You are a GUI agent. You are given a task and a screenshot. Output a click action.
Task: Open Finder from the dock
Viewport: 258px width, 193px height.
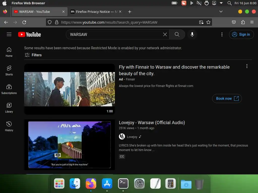pos(75,183)
